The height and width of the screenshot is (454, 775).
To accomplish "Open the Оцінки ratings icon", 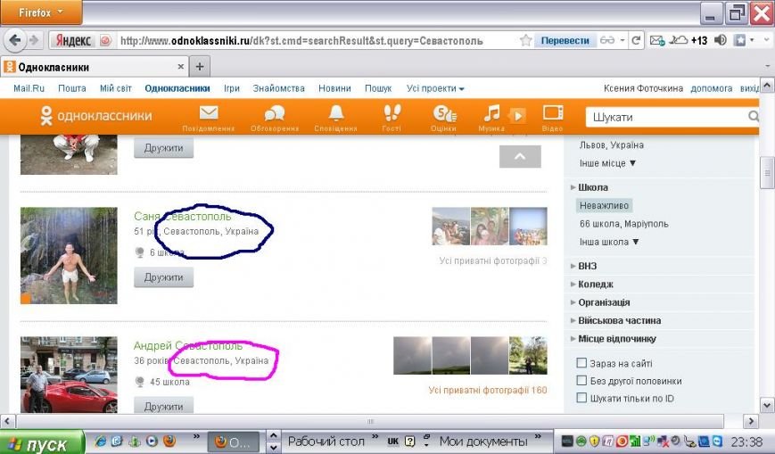I will 444,113.
